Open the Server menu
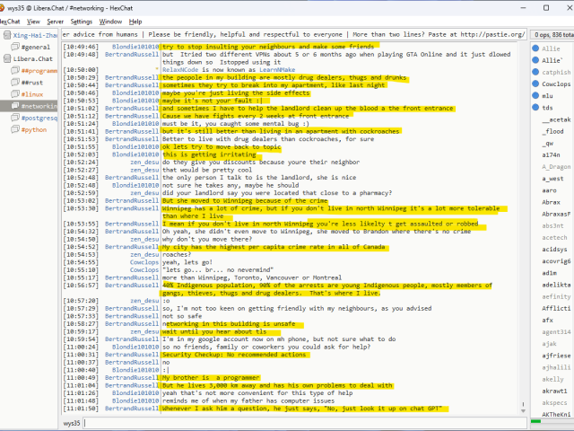574x431 pixels. click(55, 21)
